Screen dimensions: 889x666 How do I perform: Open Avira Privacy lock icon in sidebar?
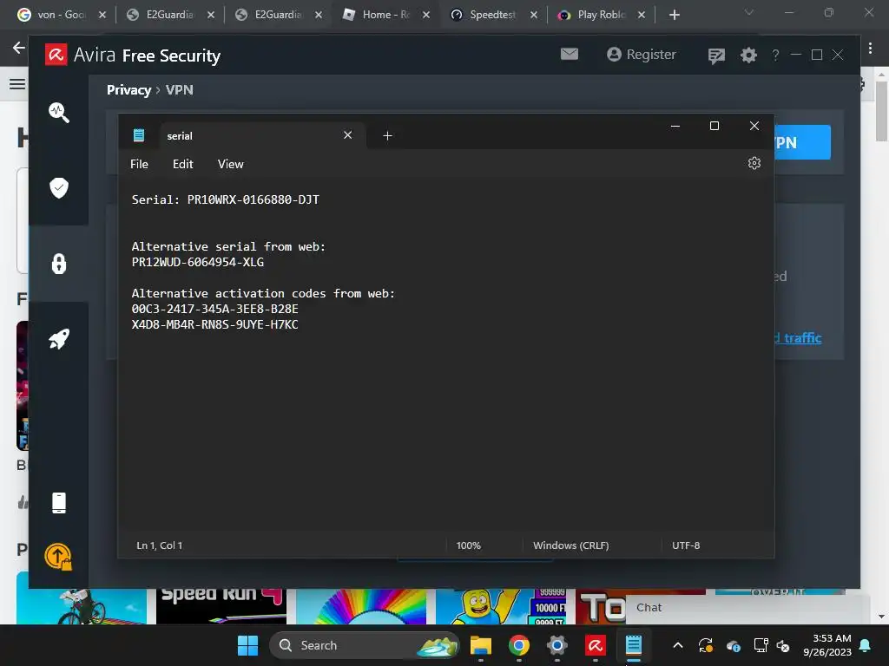coord(59,264)
